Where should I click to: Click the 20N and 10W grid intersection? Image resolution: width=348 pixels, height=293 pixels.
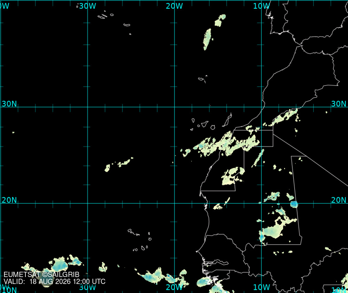point(261,203)
